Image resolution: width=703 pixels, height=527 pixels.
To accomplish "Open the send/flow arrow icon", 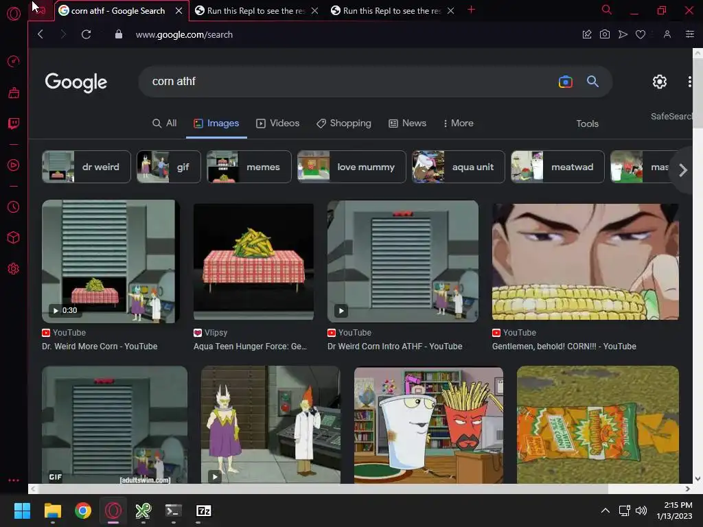I will tap(623, 34).
